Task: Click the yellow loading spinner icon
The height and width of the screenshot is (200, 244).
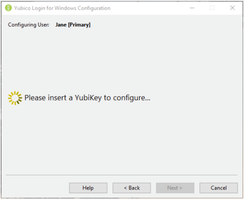Action: pyautogui.click(x=15, y=98)
